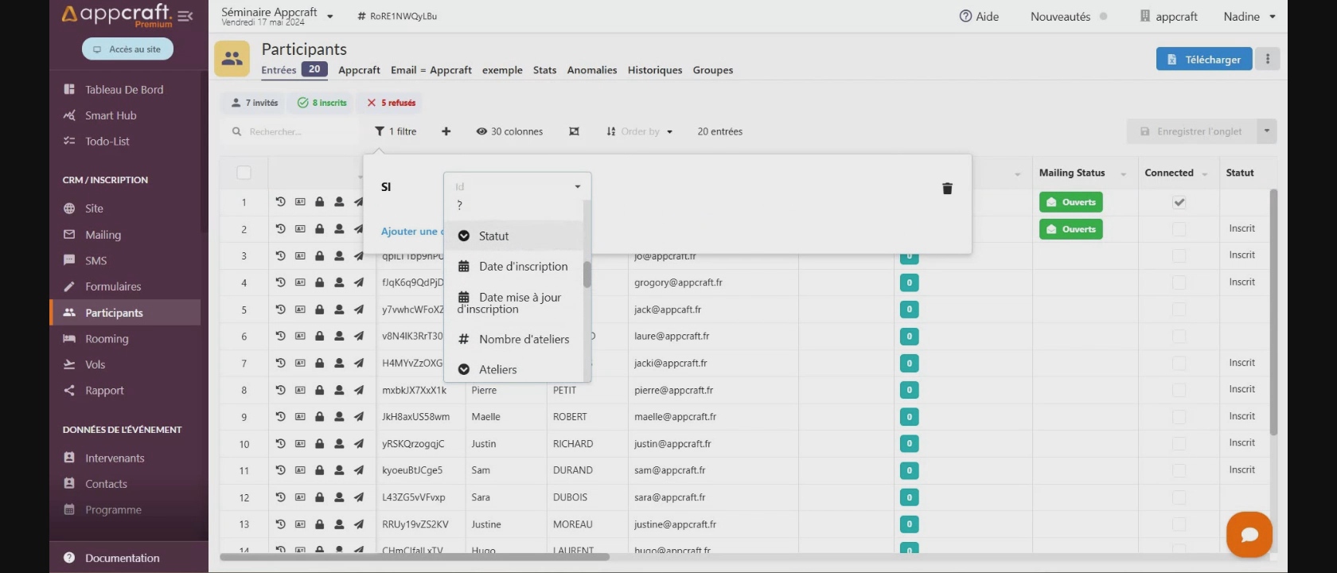Expand the Order by dropdown

coord(640,131)
